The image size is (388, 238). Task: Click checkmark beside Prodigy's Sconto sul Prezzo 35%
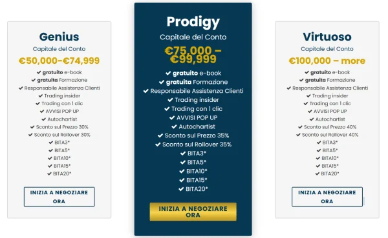tap(160, 135)
